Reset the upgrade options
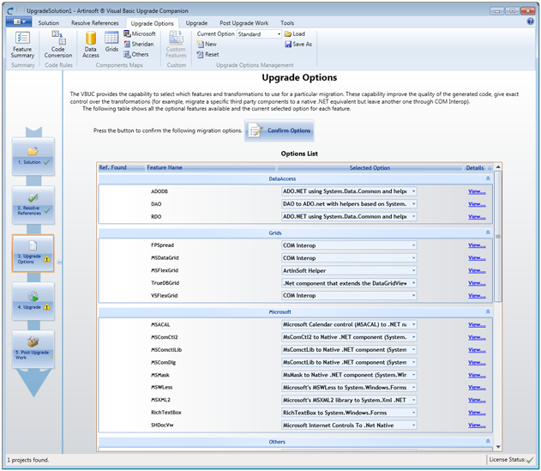The width and height of the screenshot is (541, 471). point(207,55)
